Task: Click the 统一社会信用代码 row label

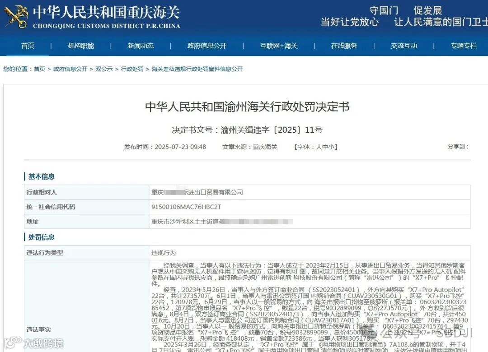Action: point(51,207)
